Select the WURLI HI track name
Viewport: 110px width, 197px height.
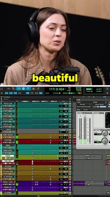coord(8,187)
